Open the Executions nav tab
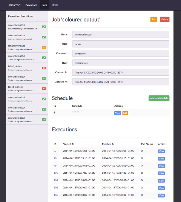This screenshot has height=202, width=181. point(31,5)
